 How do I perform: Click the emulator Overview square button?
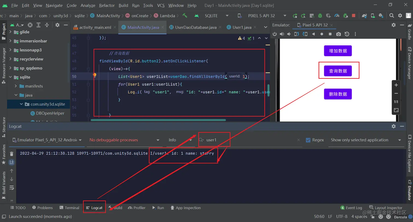click(x=330, y=34)
